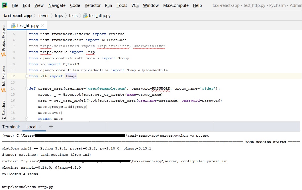Viewport: 302px width, 190px height.
Task: Click the plus icon to add a new terminal
Action: [51, 127]
